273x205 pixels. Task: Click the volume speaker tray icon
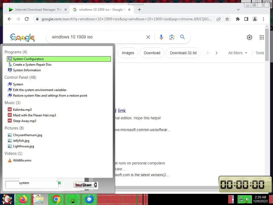pos(247,199)
